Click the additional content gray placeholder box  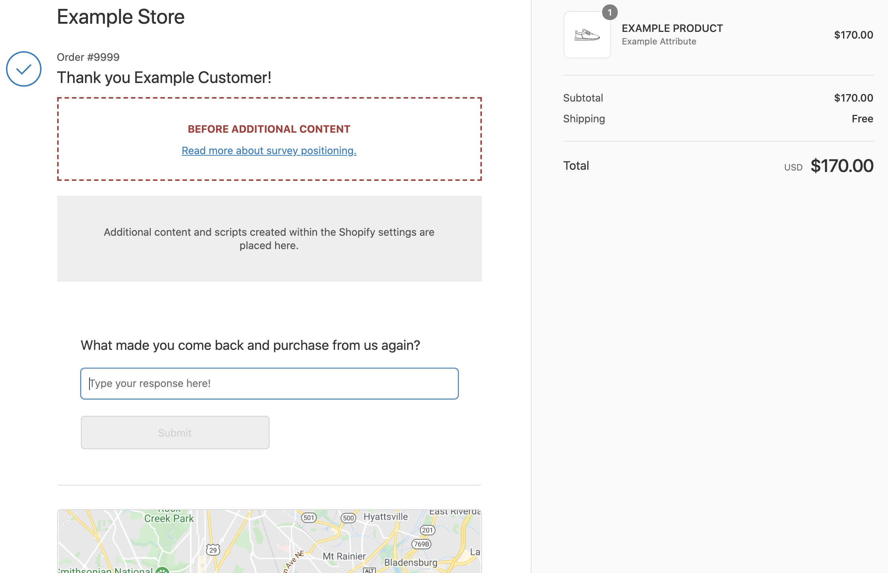(x=269, y=238)
